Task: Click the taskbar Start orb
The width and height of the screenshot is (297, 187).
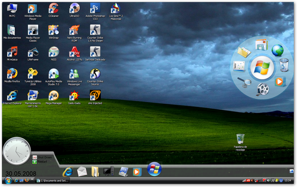Action: click(7, 180)
